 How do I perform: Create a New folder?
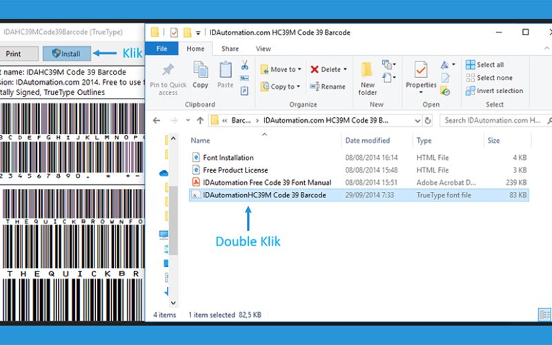click(367, 79)
